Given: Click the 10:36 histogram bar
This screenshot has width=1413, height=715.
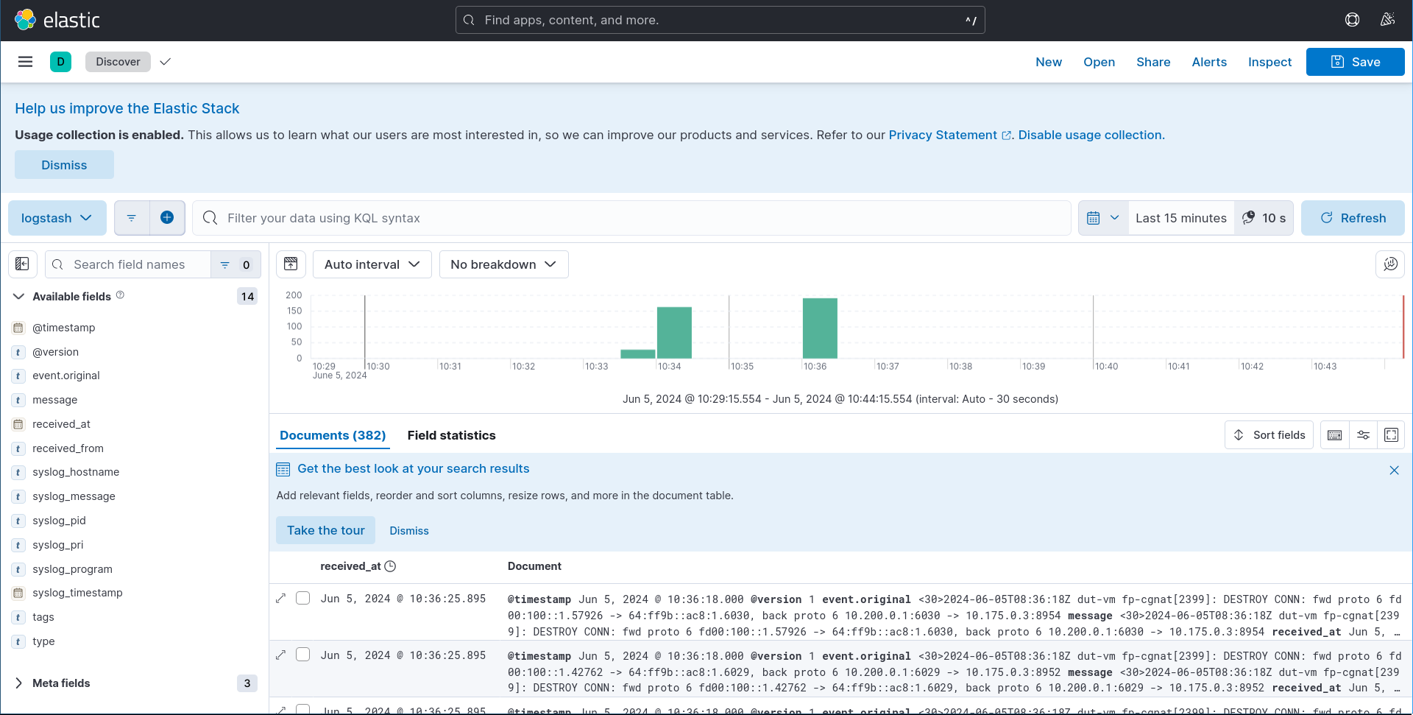Looking at the screenshot, I should point(820,328).
